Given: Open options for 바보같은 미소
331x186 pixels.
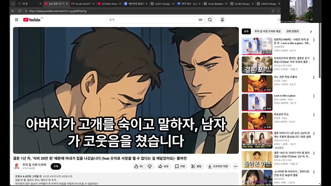Looking at the screenshot, I should (x=314, y=115).
